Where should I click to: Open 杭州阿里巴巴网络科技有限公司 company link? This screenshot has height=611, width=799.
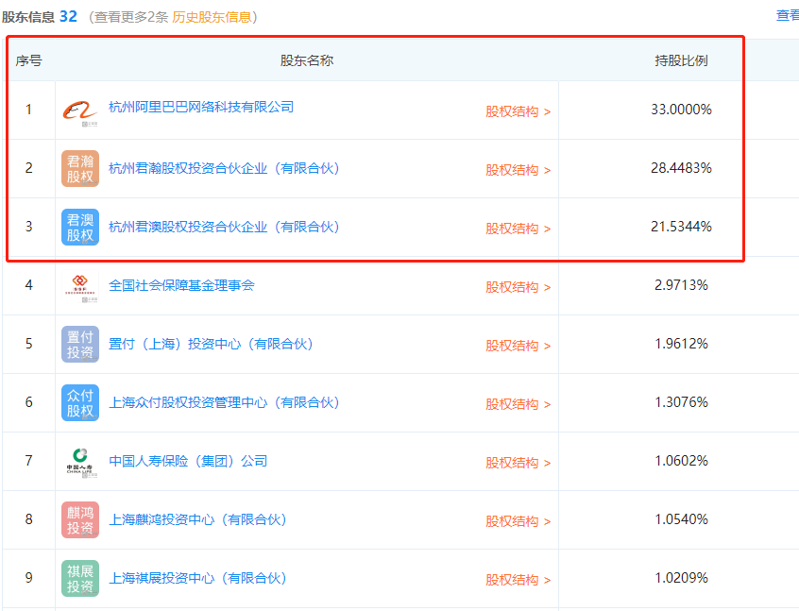[x=201, y=107]
